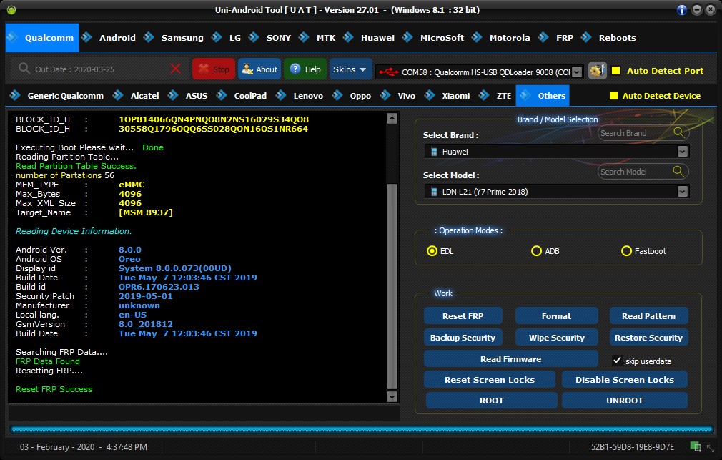Open the ZTE sub-tab
Viewport: 722px width, 460px height.
point(495,96)
